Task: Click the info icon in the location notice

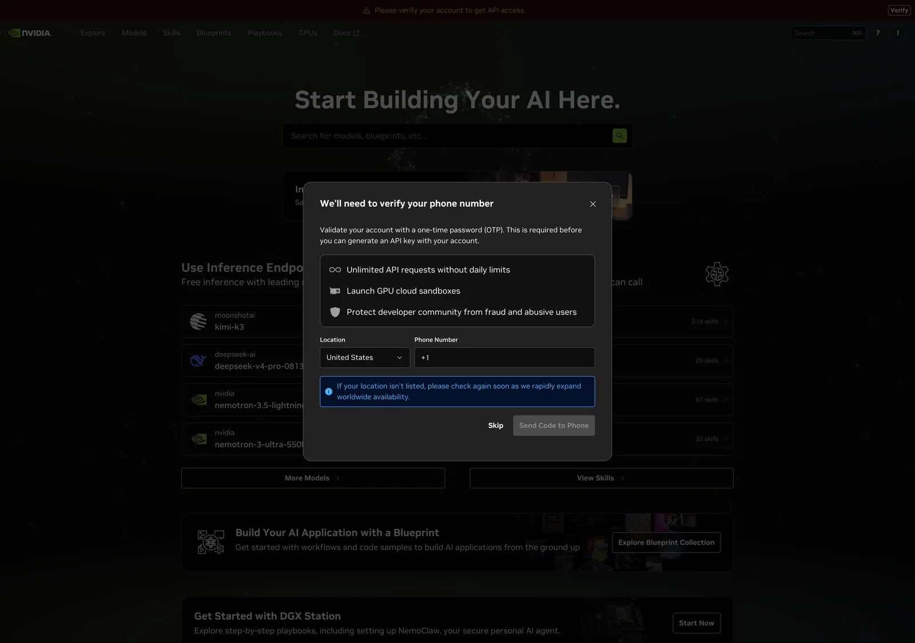Action: point(328,392)
